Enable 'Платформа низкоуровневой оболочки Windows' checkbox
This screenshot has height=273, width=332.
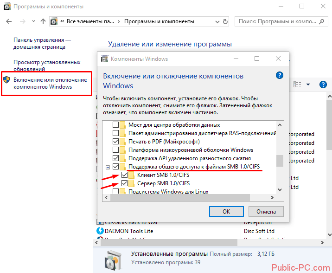115,150
